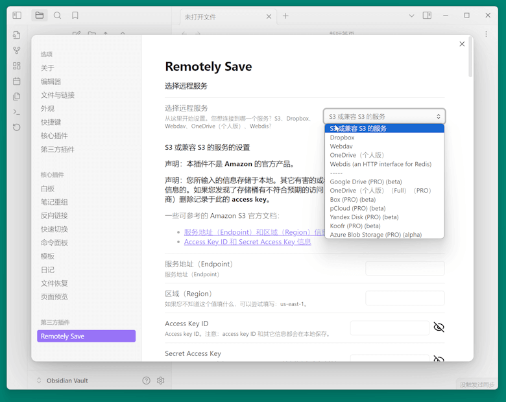Viewport: 506px width, 402px height.
Task: Open the bookmarks panel icon
Action: pos(75,16)
